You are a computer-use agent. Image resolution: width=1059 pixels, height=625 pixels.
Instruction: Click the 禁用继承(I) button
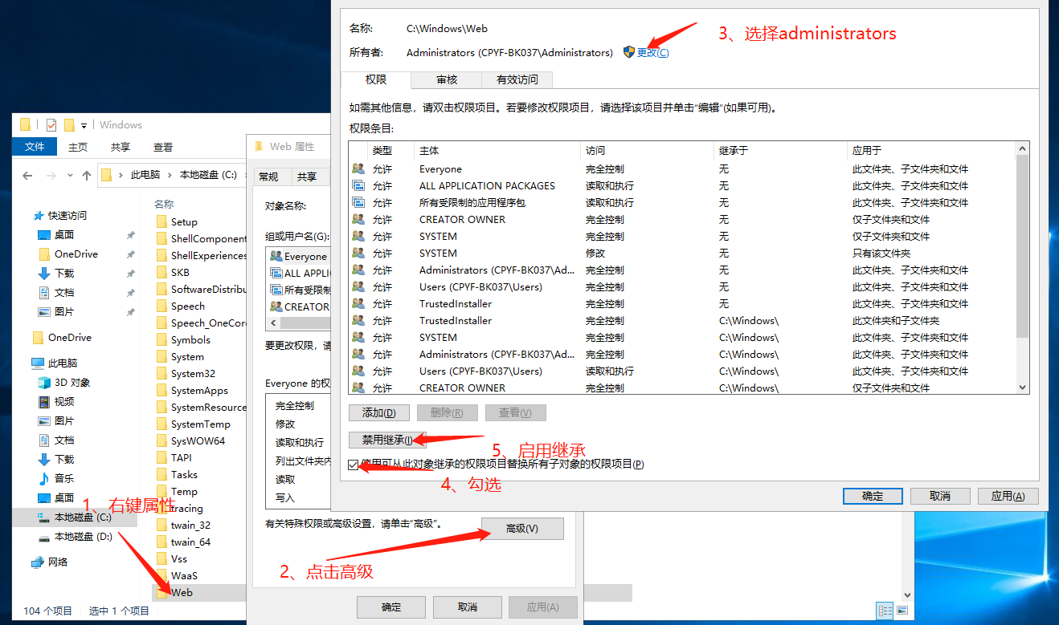click(386, 440)
